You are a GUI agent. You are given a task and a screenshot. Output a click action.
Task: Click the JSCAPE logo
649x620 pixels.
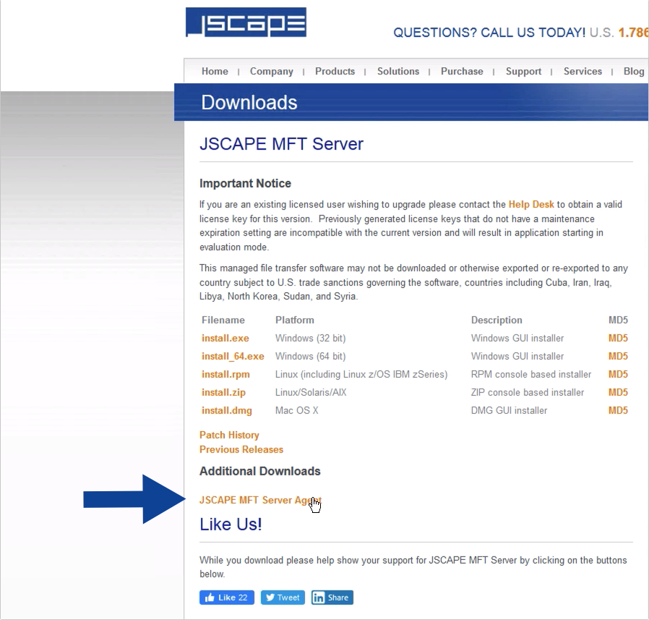point(246,22)
